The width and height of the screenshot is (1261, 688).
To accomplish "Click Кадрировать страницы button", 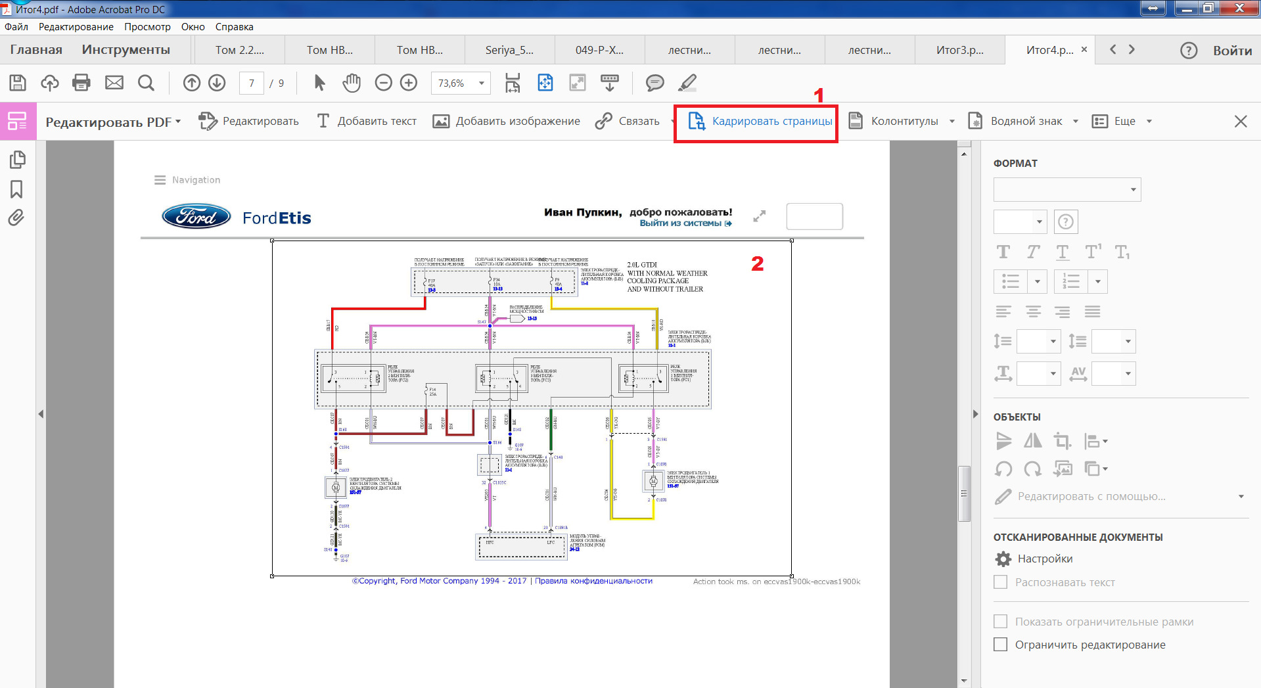I will pos(760,122).
